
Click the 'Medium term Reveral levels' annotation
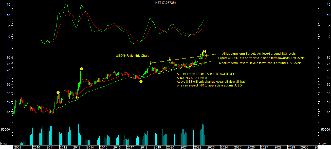(x=260, y=63)
